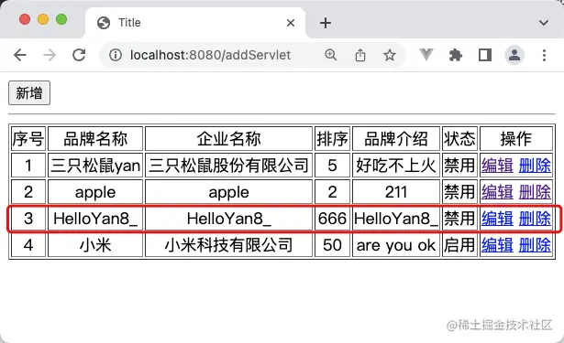This screenshot has height=343, width=564.
Task: Open the Vue devtools extension icon
Action: (426, 55)
